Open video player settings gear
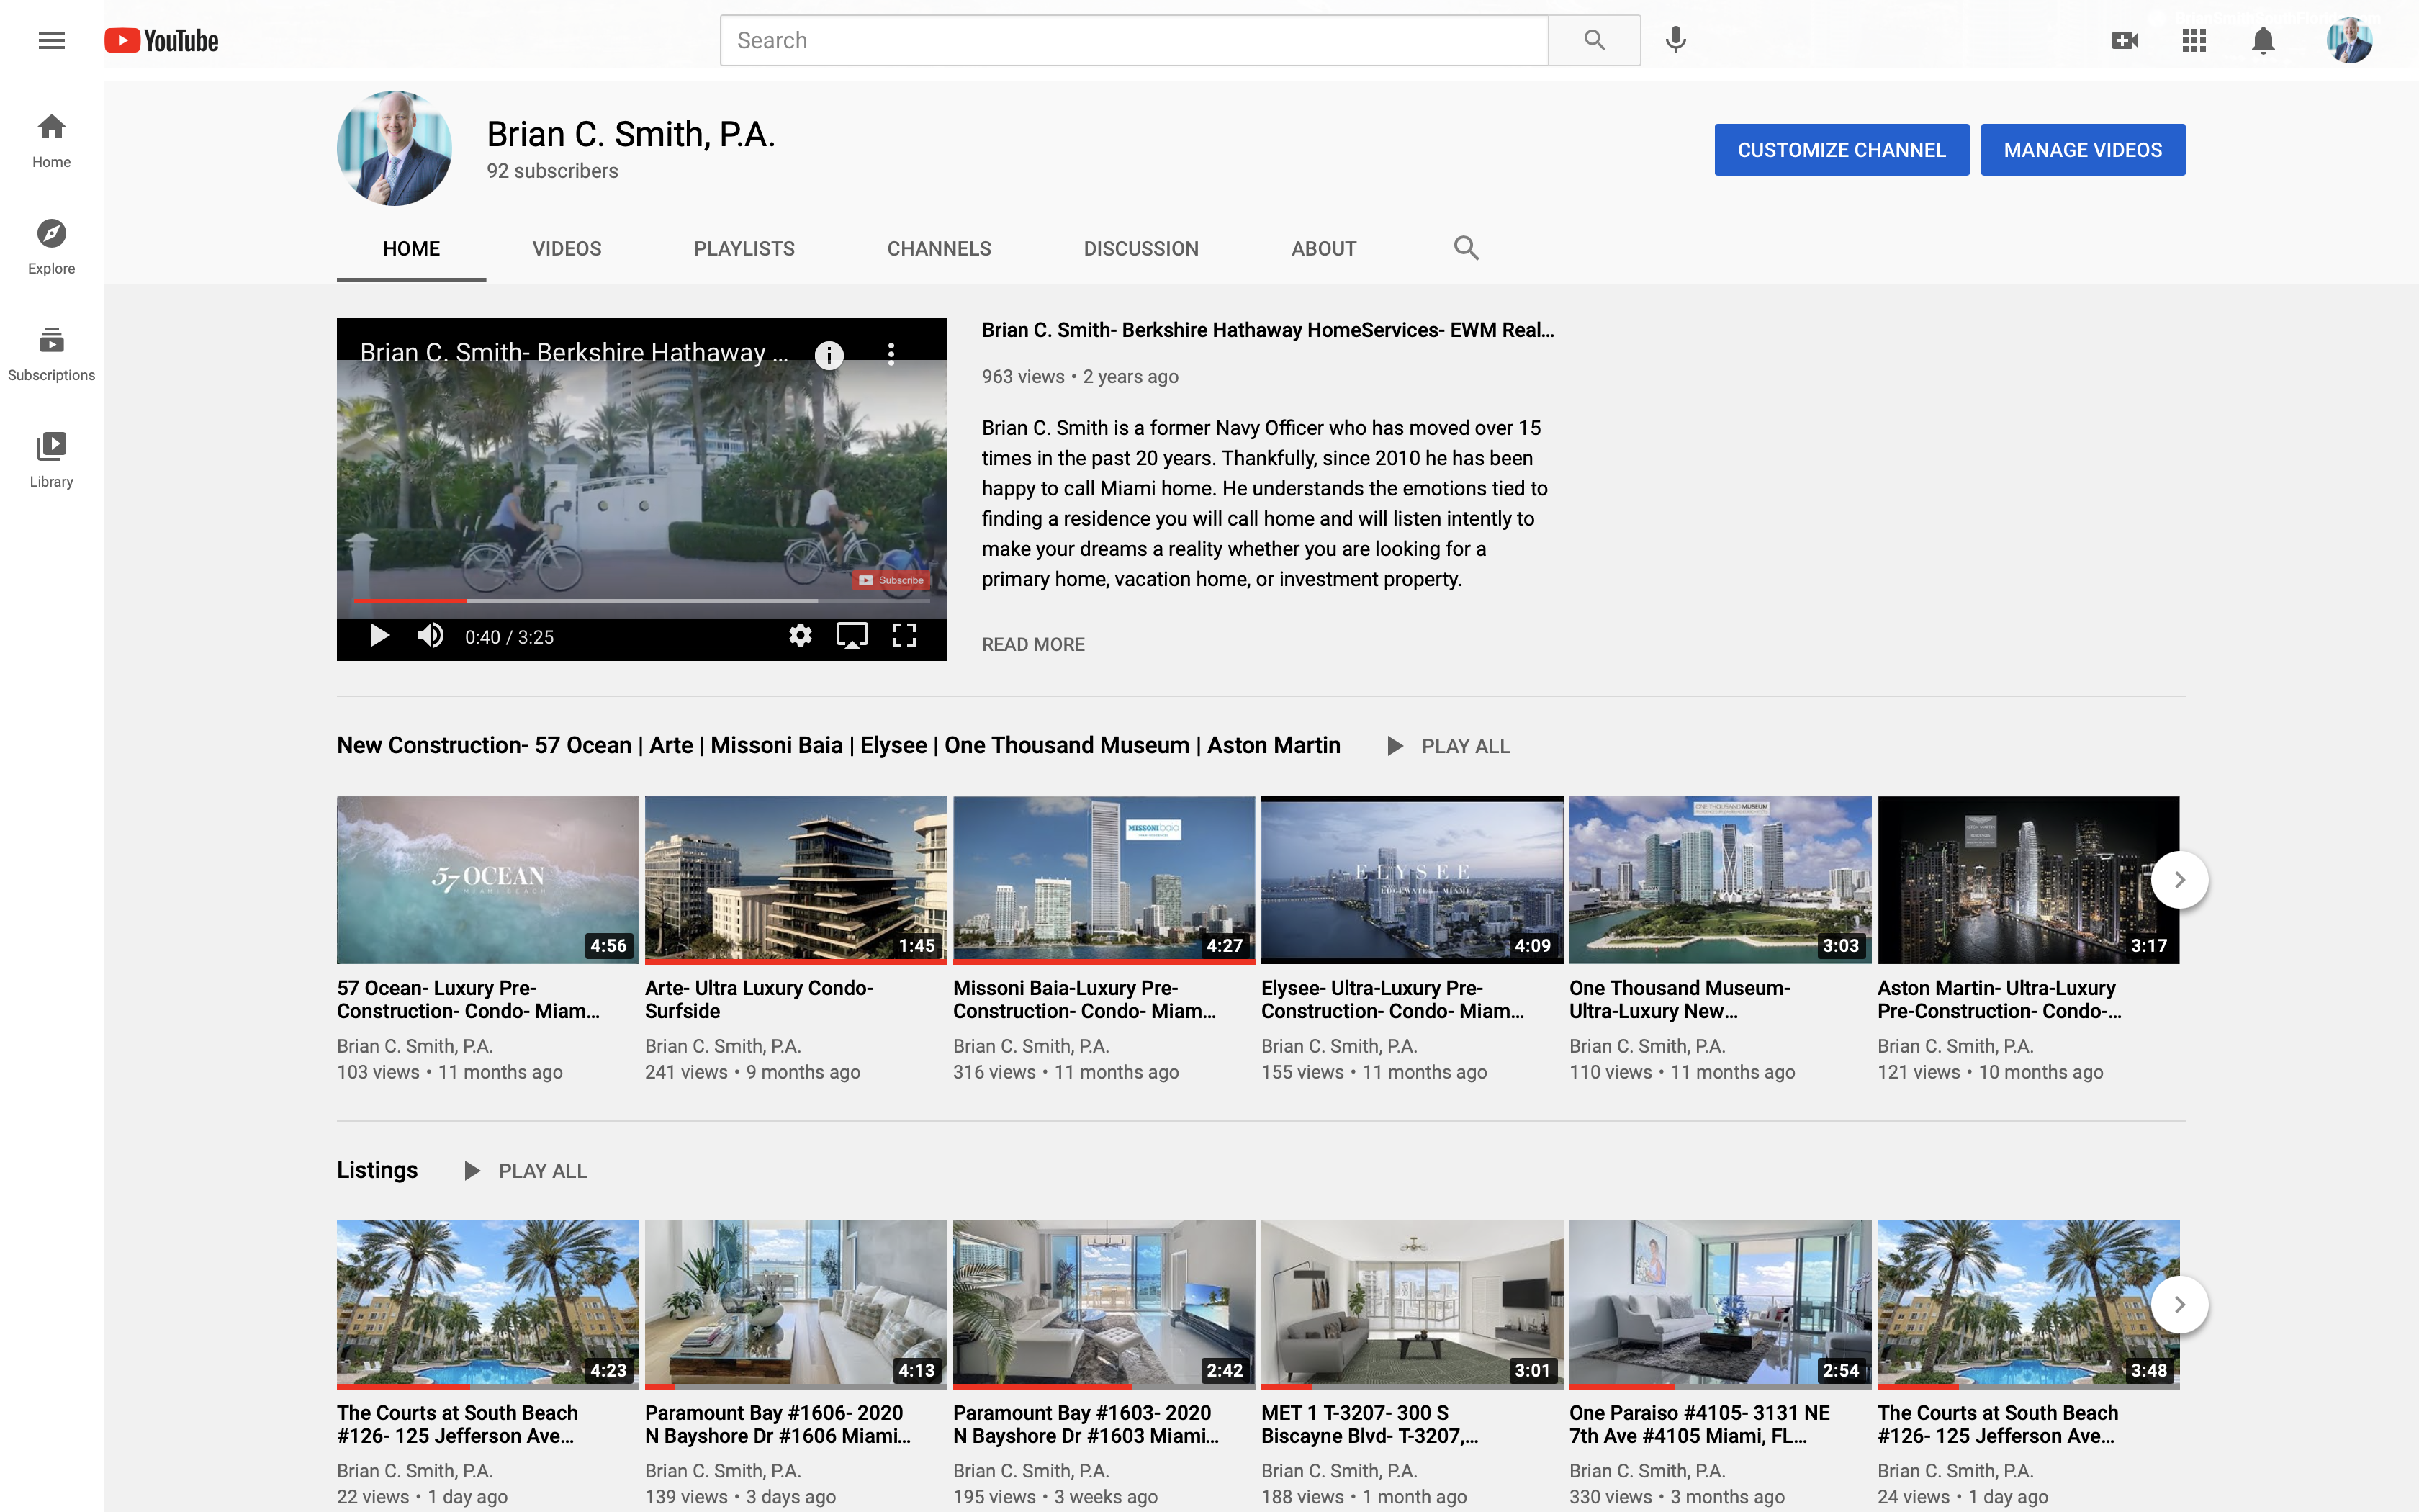Viewport: 2419px width, 1512px height. 800,636
